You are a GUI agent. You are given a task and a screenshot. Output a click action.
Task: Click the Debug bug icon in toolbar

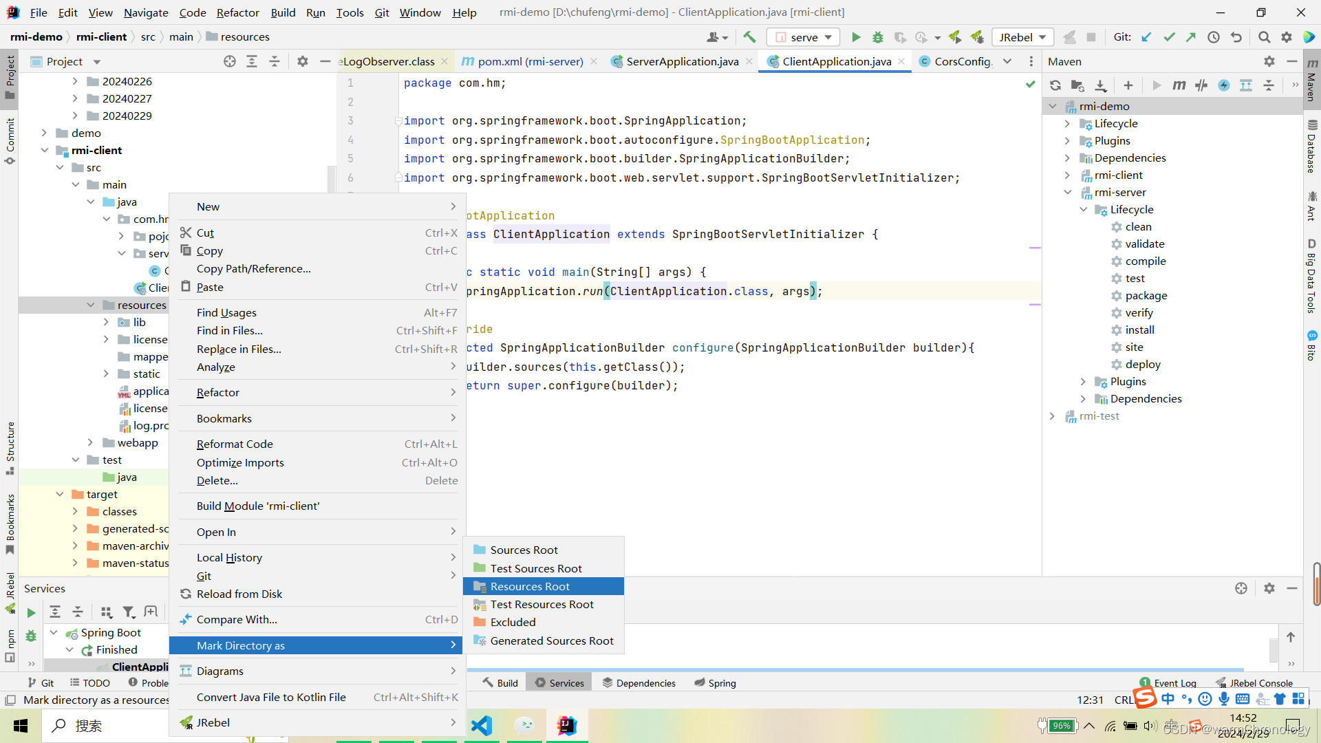click(878, 37)
